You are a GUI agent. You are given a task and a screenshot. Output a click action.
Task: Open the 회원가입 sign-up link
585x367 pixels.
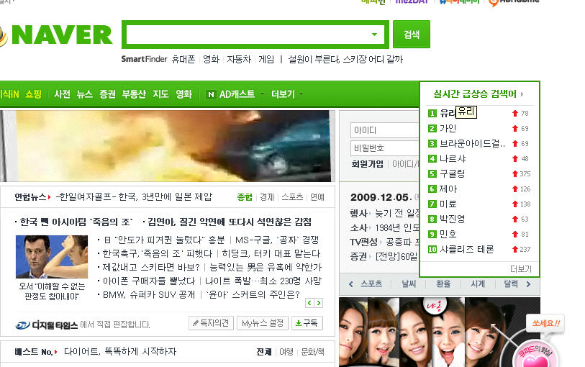[367, 164]
